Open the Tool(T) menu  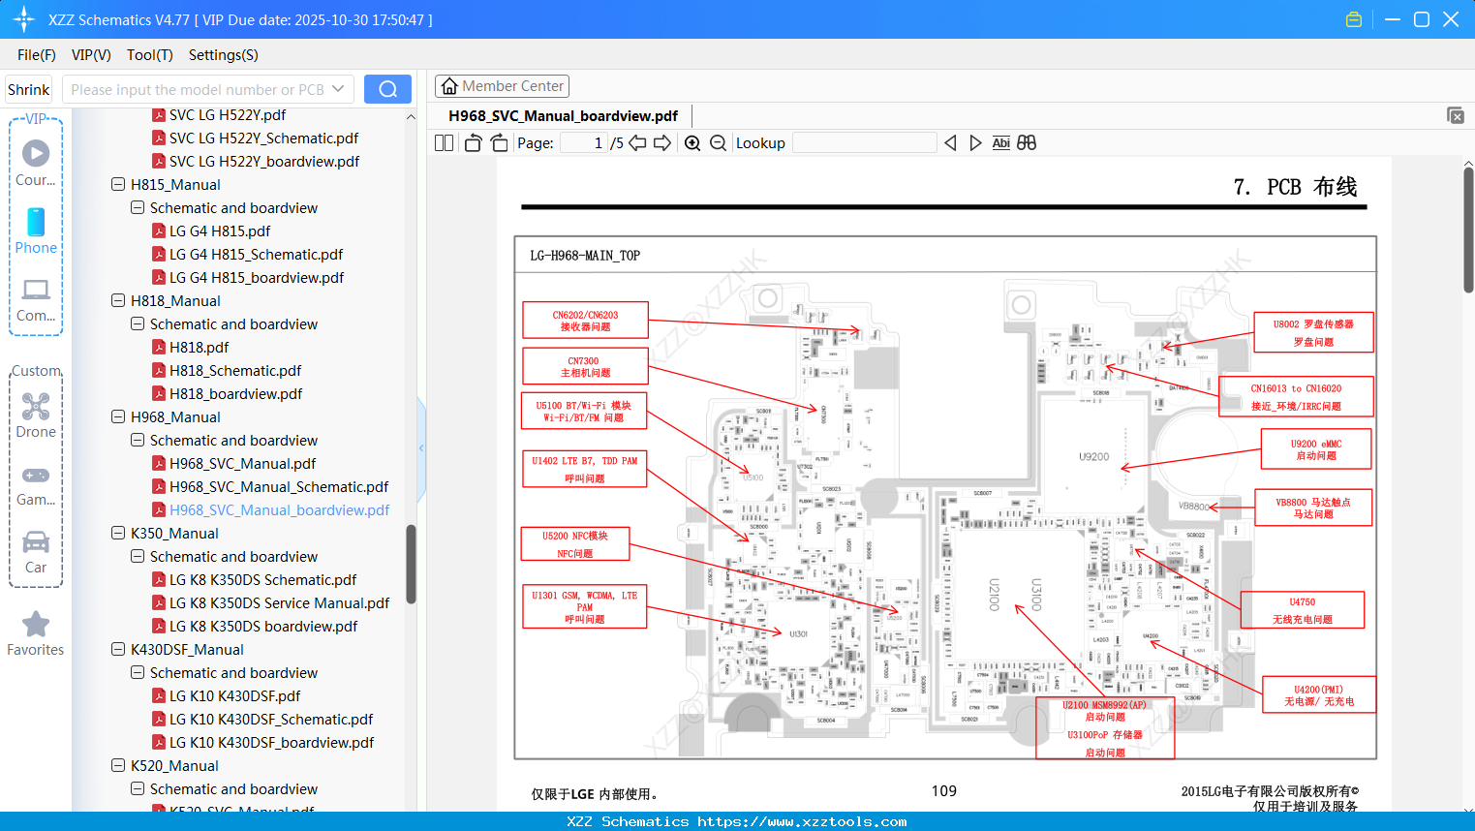click(x=149, y=55)
